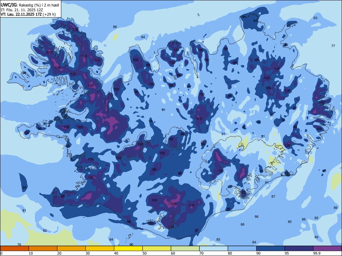
Task: Pick the light green 60–70 legend swatch
Action: (x=185, y=248)
